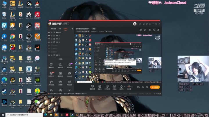This screenshot has width=209, height=117.
Task: Add a 摄像头 camera source from bottom bar
Action: [100, 87]
